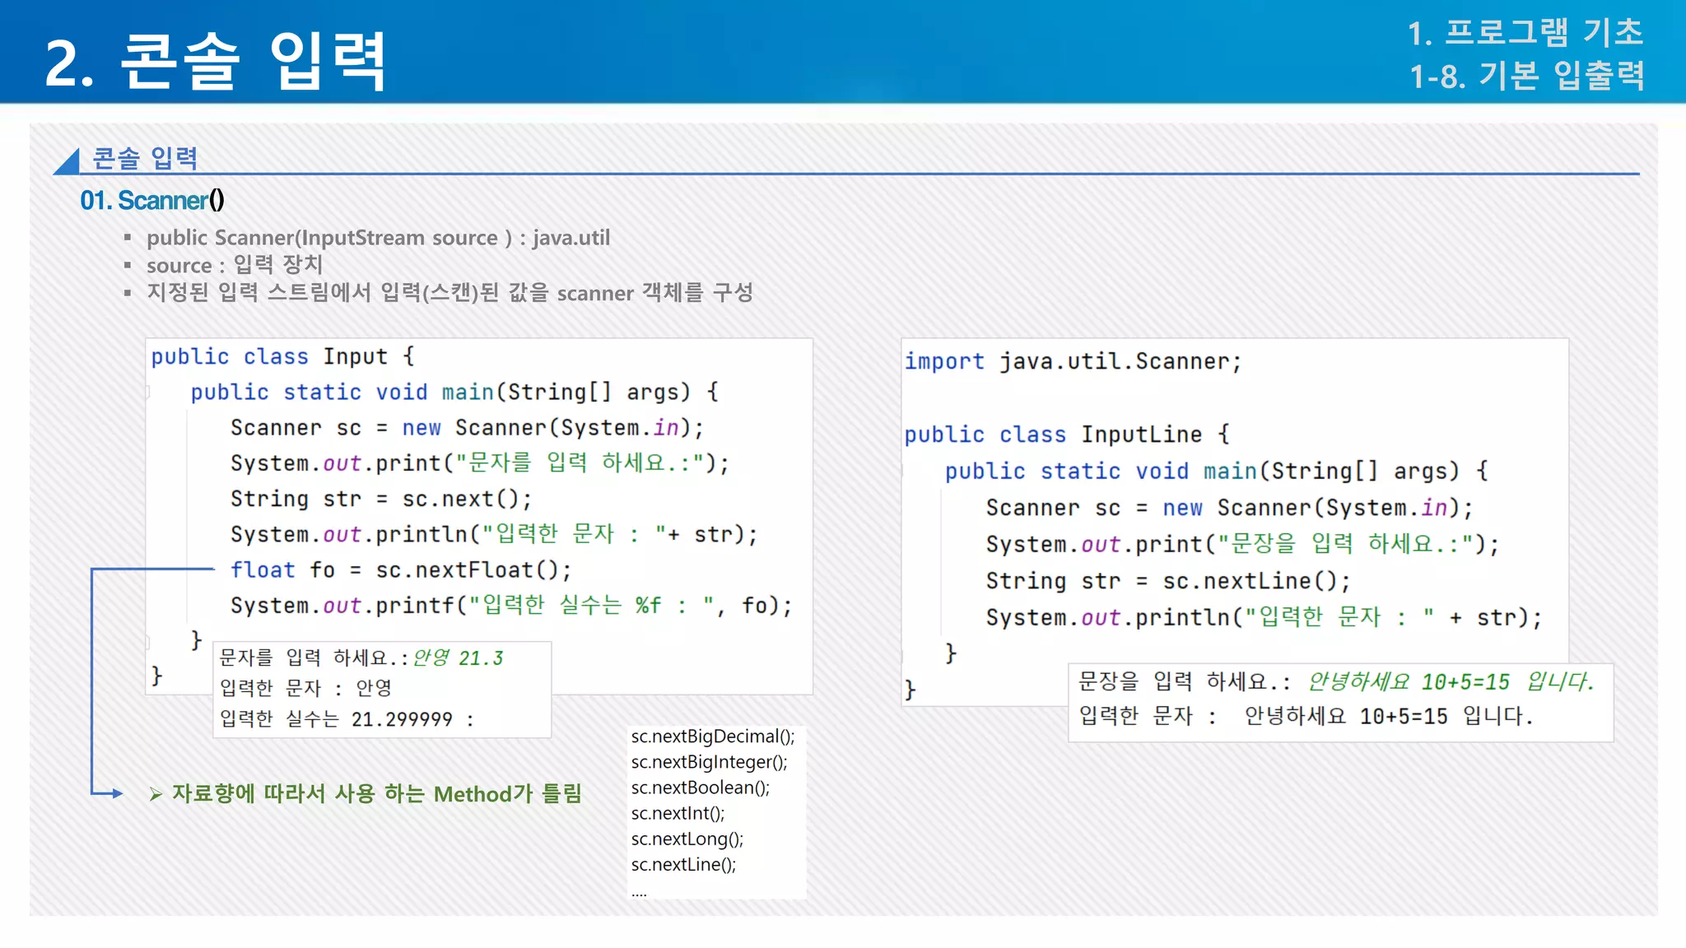Click the output line '입력한 문자 : 안영'
Screen dimensions: 1686x948
(305, 688)
